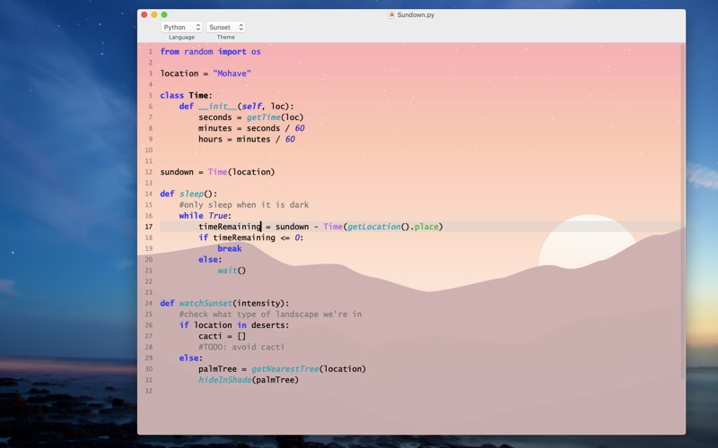This screenshot has width=718, height=448.
Task: Click 'hours = minutes / 60' line
Action: point(246,140)
